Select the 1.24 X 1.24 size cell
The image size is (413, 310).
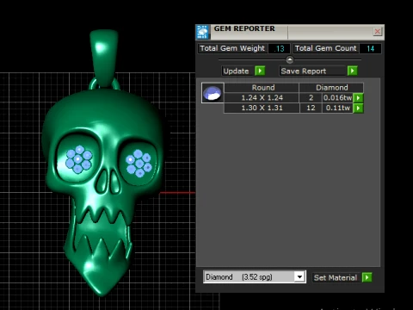262,98
